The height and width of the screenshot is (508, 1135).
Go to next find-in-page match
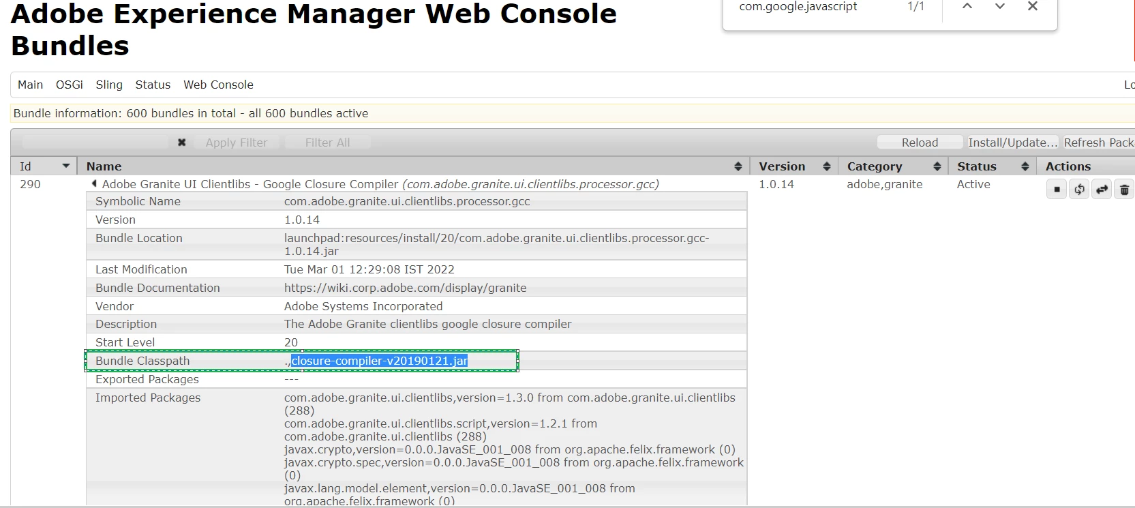point(1000,6)
